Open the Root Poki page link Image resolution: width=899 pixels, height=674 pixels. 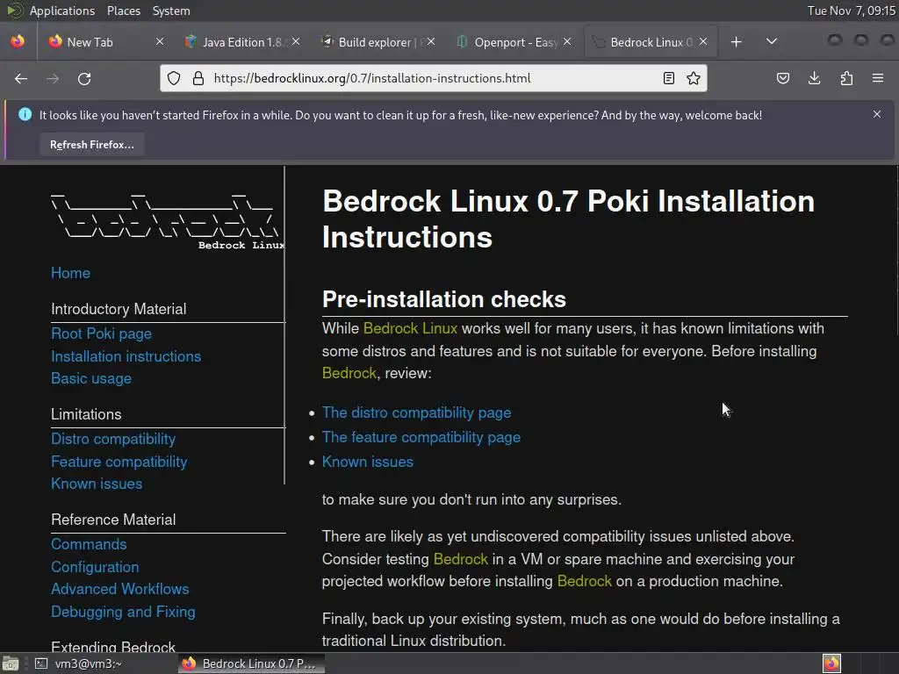tap(102, 333)
